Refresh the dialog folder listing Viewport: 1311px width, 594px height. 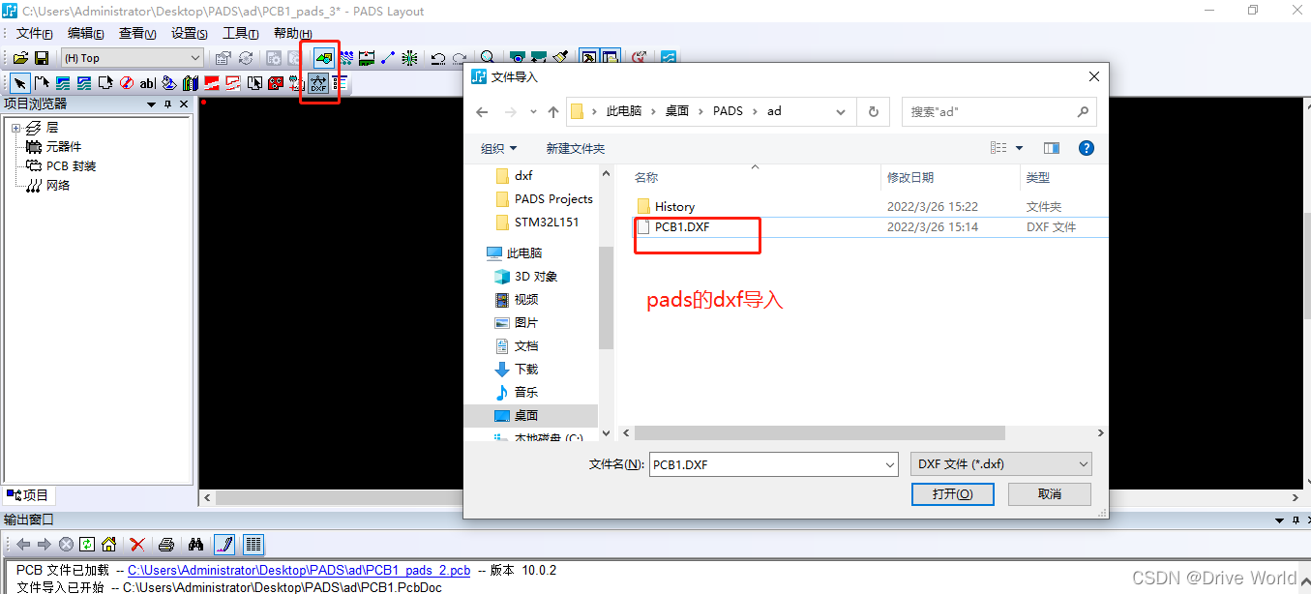pos(873,111)
